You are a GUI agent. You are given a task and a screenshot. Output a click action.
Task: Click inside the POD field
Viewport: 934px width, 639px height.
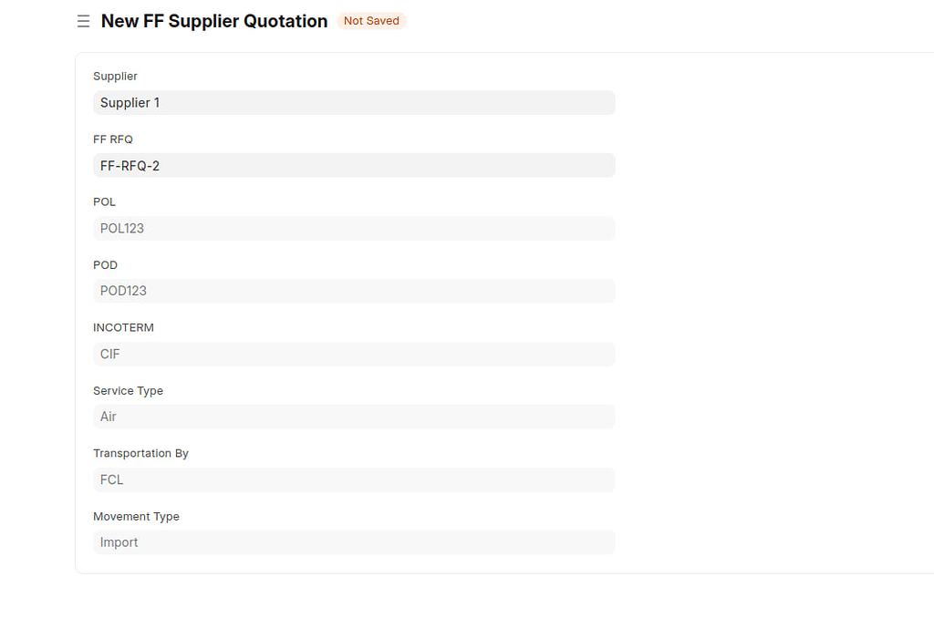(354, 290)
